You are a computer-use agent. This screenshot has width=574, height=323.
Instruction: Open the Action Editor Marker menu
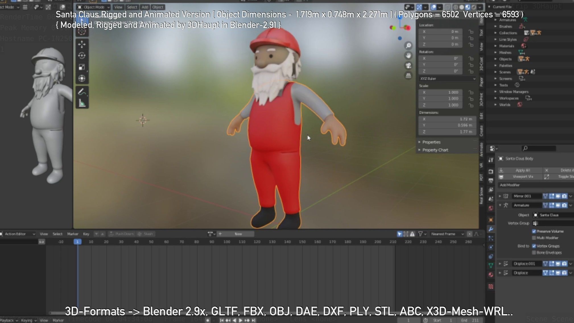73,234
